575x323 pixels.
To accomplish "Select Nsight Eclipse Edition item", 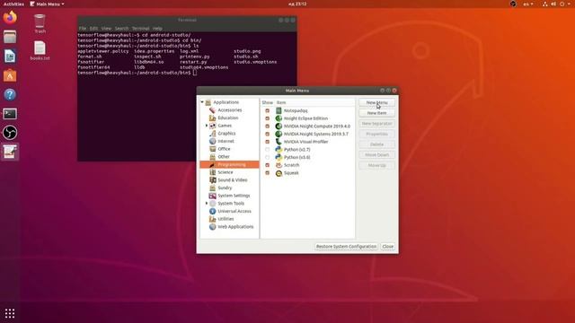I will click(305, 118).
